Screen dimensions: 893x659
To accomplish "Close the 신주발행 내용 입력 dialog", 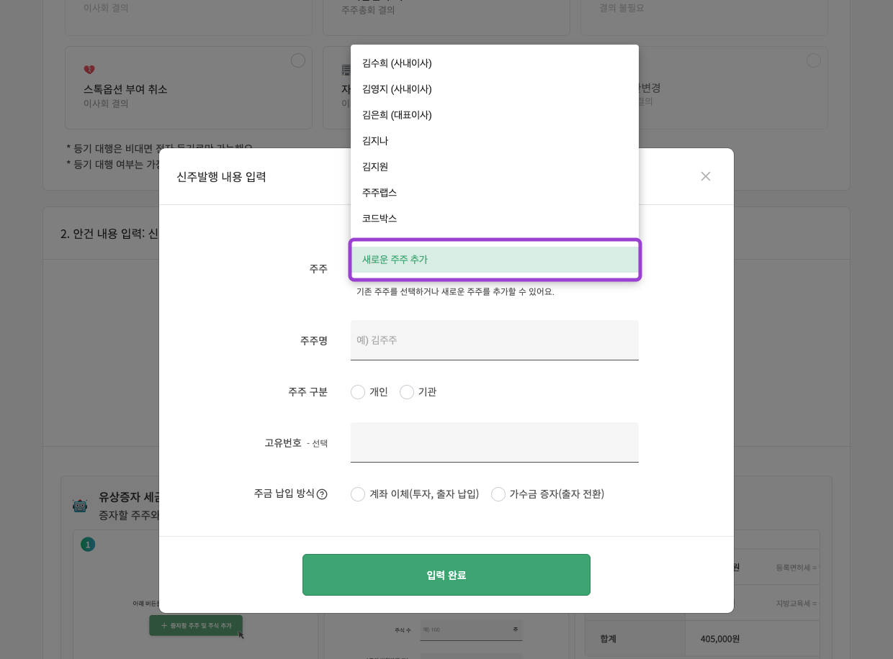I will (x=705, y=176).
